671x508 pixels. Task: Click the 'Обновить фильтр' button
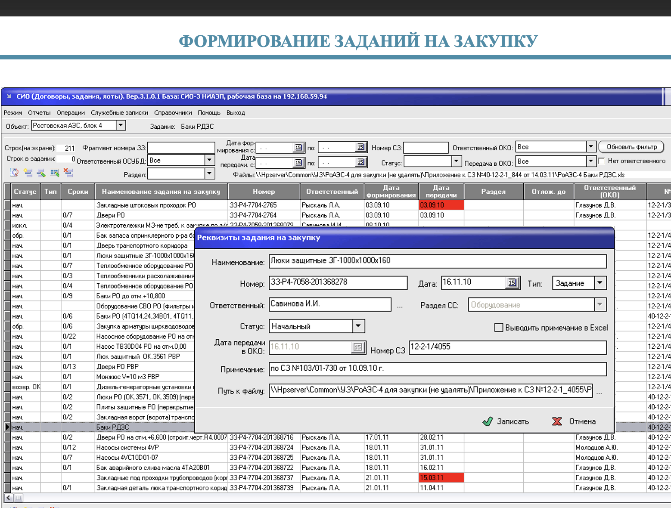click(632, 147)
